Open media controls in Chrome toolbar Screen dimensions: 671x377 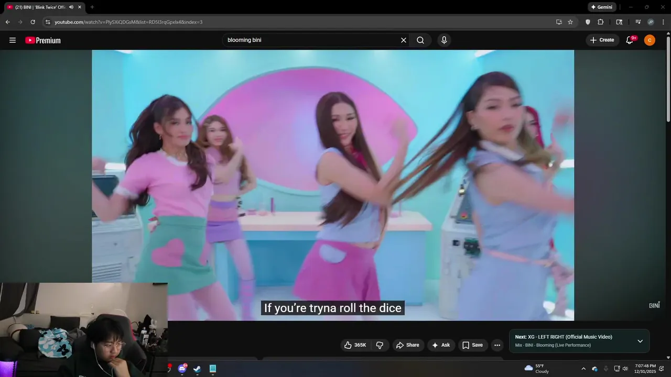pyautogui.click(x=638, y=22)
